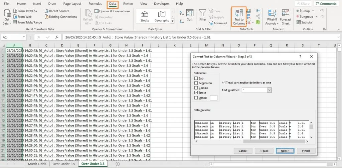Switch to the Home tab

click(x=21, y=4)
